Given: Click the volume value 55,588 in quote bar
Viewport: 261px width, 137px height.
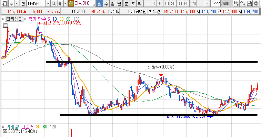Looking at the screenshot, I should pos(78,11).
